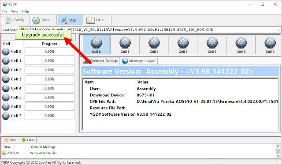Click the Item column header
The image size is (282, 165).
click(x=89, y=82)
